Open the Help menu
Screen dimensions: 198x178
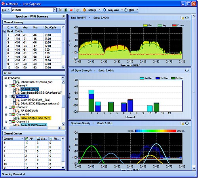[131, 10]
